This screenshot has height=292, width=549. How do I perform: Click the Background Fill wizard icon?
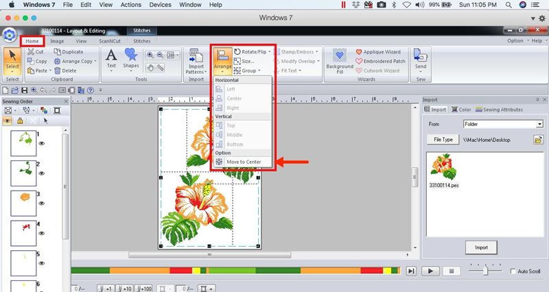coord(339,62)
